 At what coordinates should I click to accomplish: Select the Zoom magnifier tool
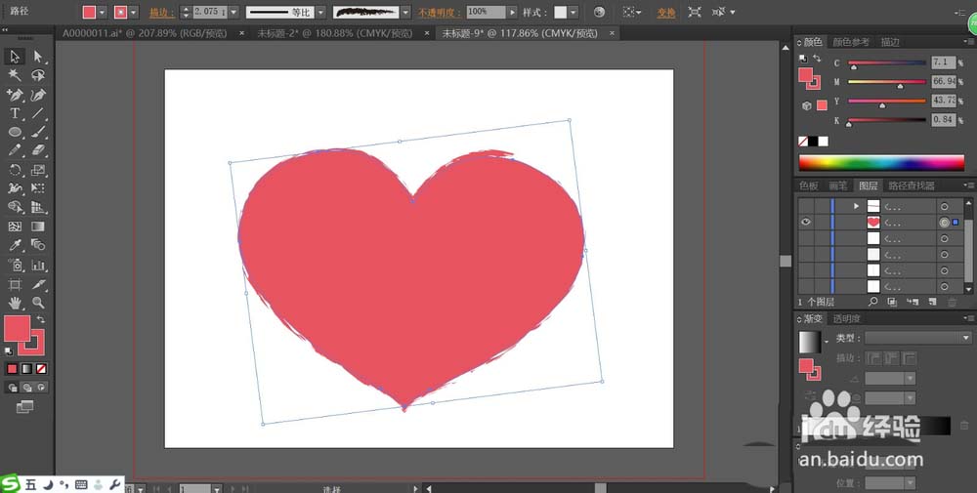point(38,304)
